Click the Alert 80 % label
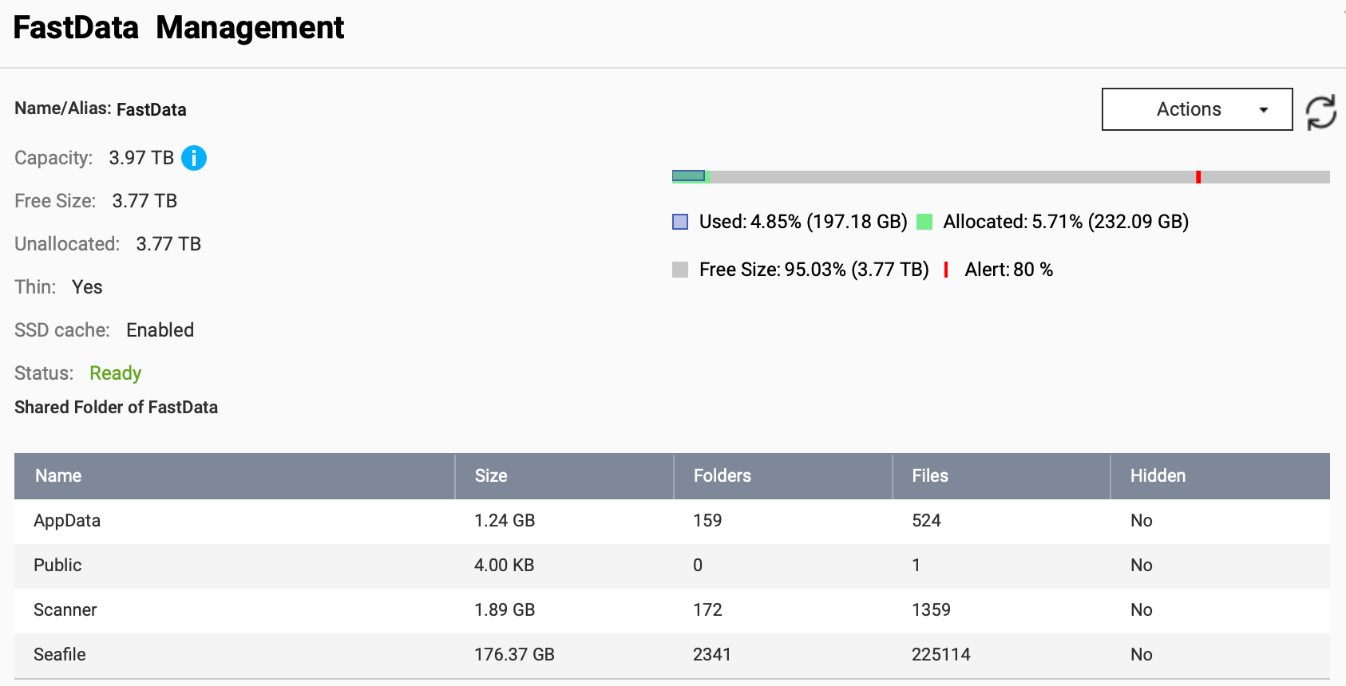Viewport: 1346px width, 686px height. click(1009, 270)
